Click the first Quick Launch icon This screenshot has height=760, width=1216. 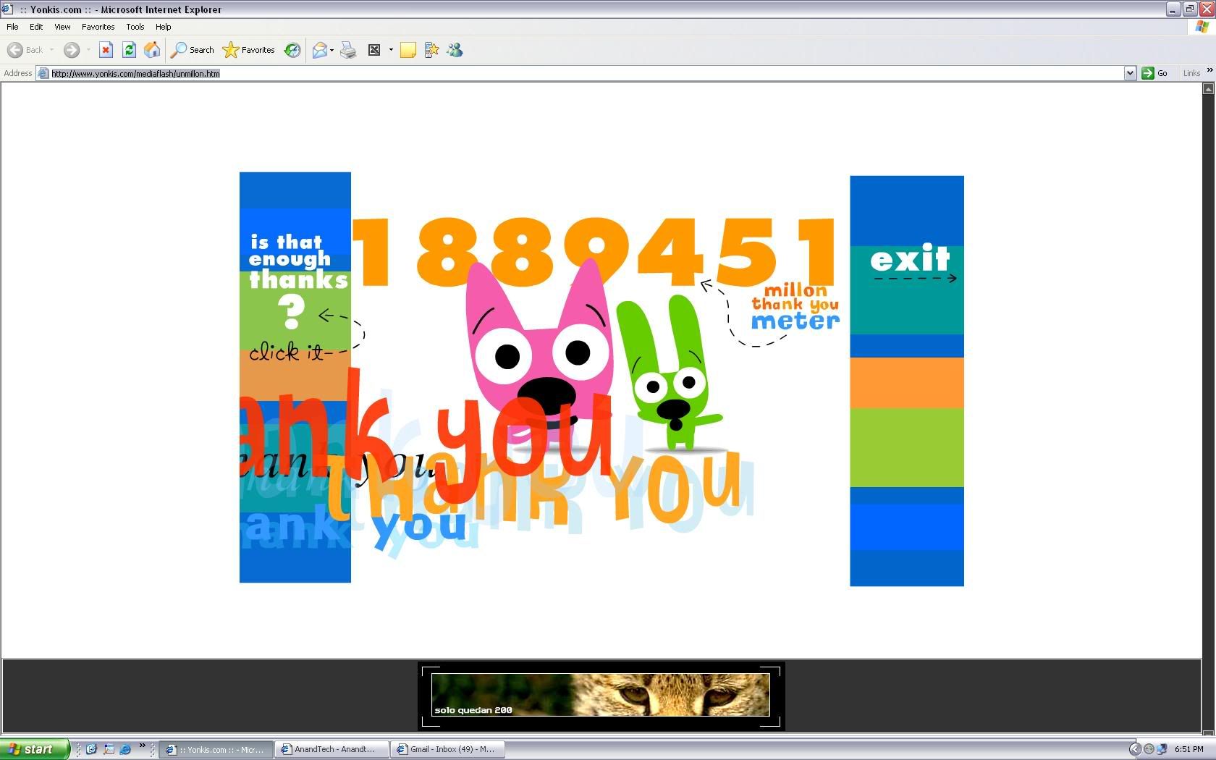[91, 749]
